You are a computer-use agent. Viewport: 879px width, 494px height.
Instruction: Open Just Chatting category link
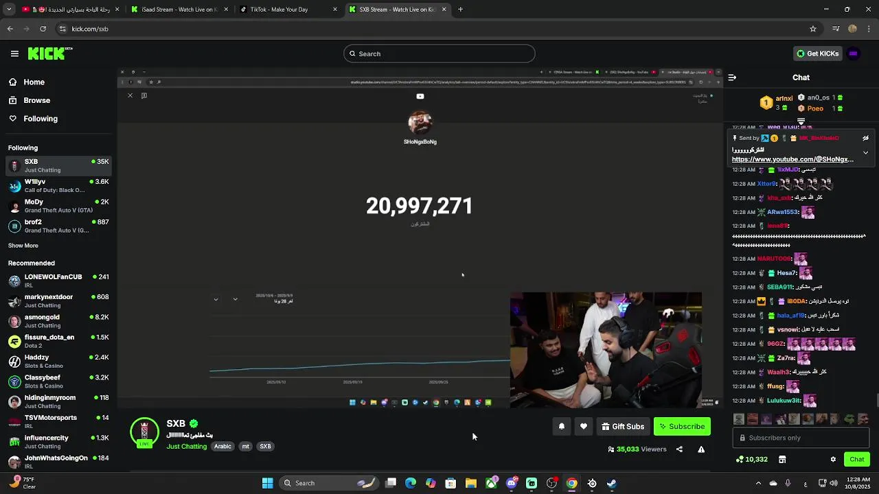point(186,447)
